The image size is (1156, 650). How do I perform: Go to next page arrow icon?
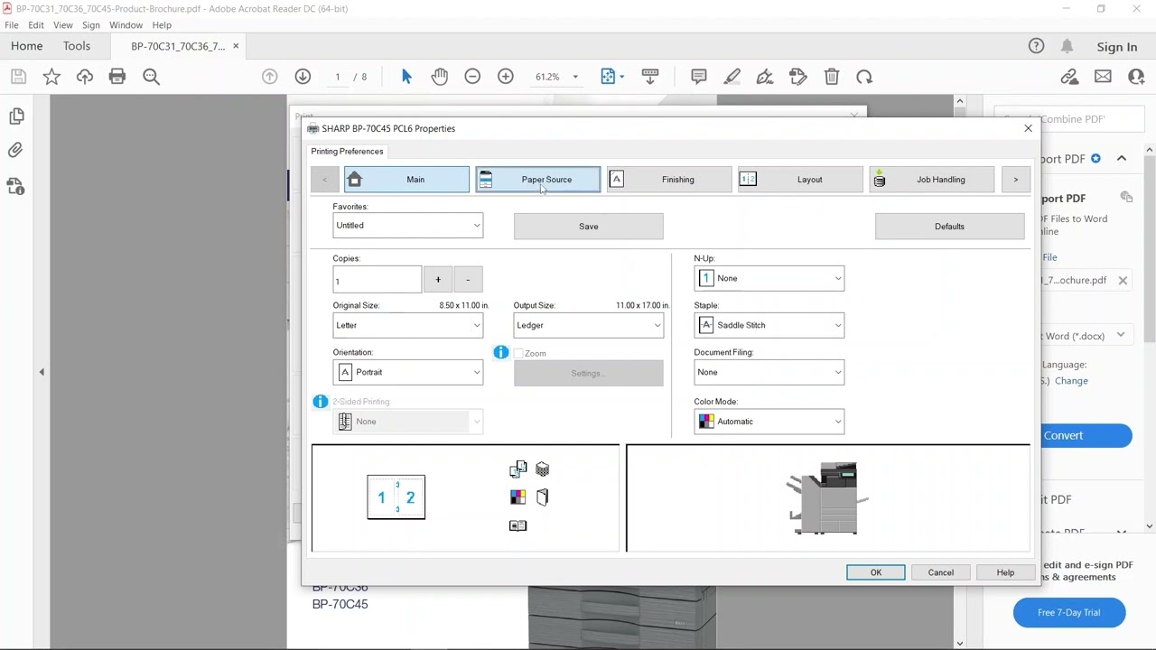pyautogui.click(x=303, y=77)
